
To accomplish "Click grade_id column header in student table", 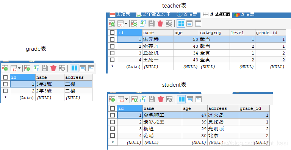I will [x=254, y=108].
